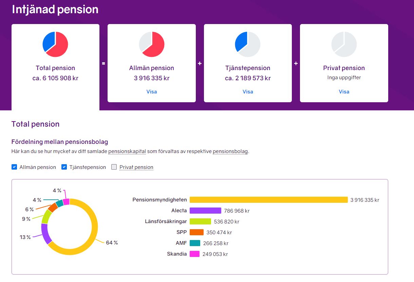Click the Allmän pension pie chart icon
This screenshot has height=282, width=414.
point(152,44)
